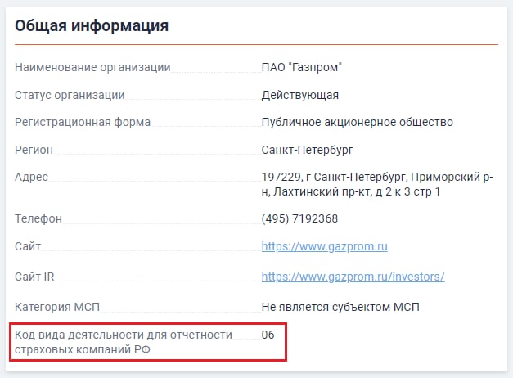Open the gazprom.ru/investors IR link

click(x=353, y=277)
